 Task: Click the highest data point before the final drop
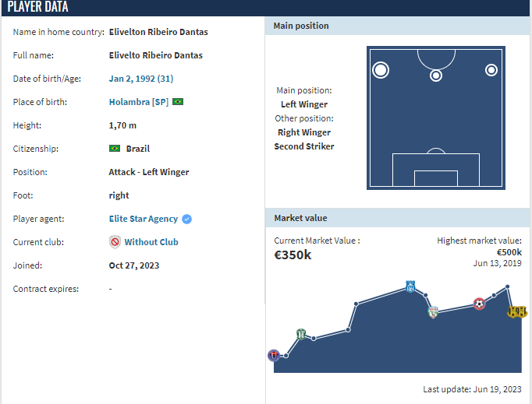tap(508, 286)
